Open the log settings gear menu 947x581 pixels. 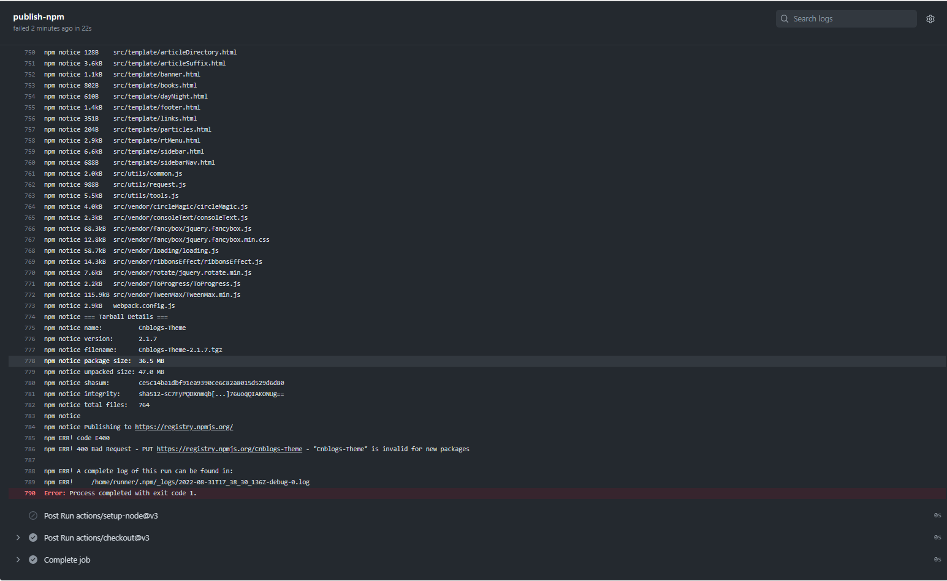coord(930,19)
